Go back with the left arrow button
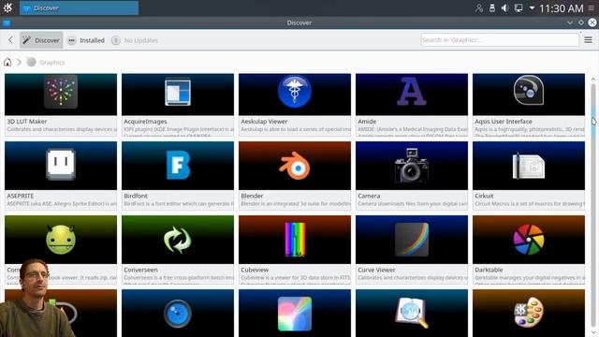The height and width of the screenshot is (337, 599). (10, 39)
